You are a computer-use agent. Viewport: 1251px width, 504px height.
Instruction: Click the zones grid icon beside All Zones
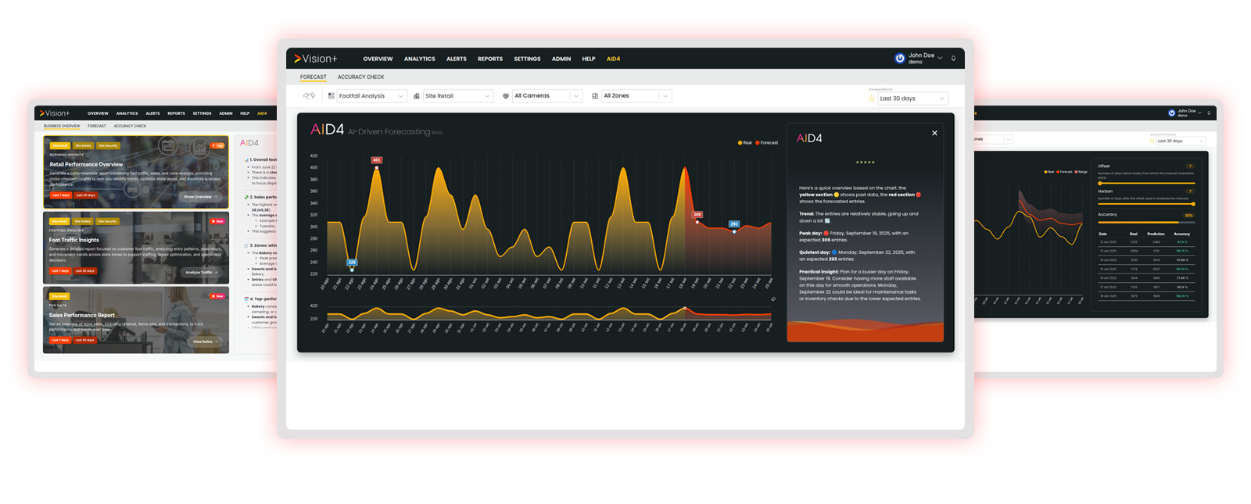coord(595,96)
